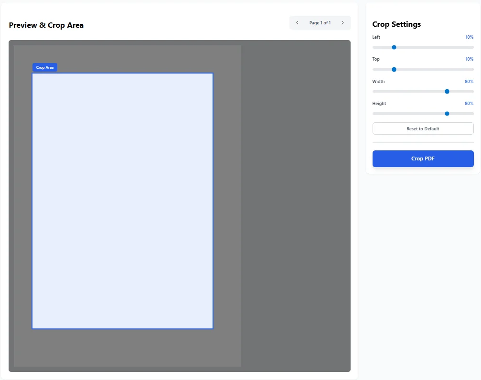Click the Preview & Crop Area heading
This screenshot has height=380, width=481.
46,25
